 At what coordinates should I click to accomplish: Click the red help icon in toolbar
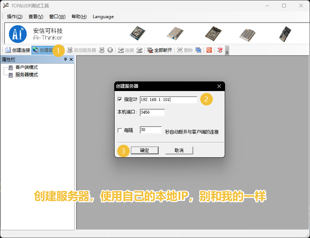point(220,50)
